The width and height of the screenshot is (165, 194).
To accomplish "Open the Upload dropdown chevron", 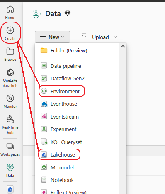I will (115, 37).
